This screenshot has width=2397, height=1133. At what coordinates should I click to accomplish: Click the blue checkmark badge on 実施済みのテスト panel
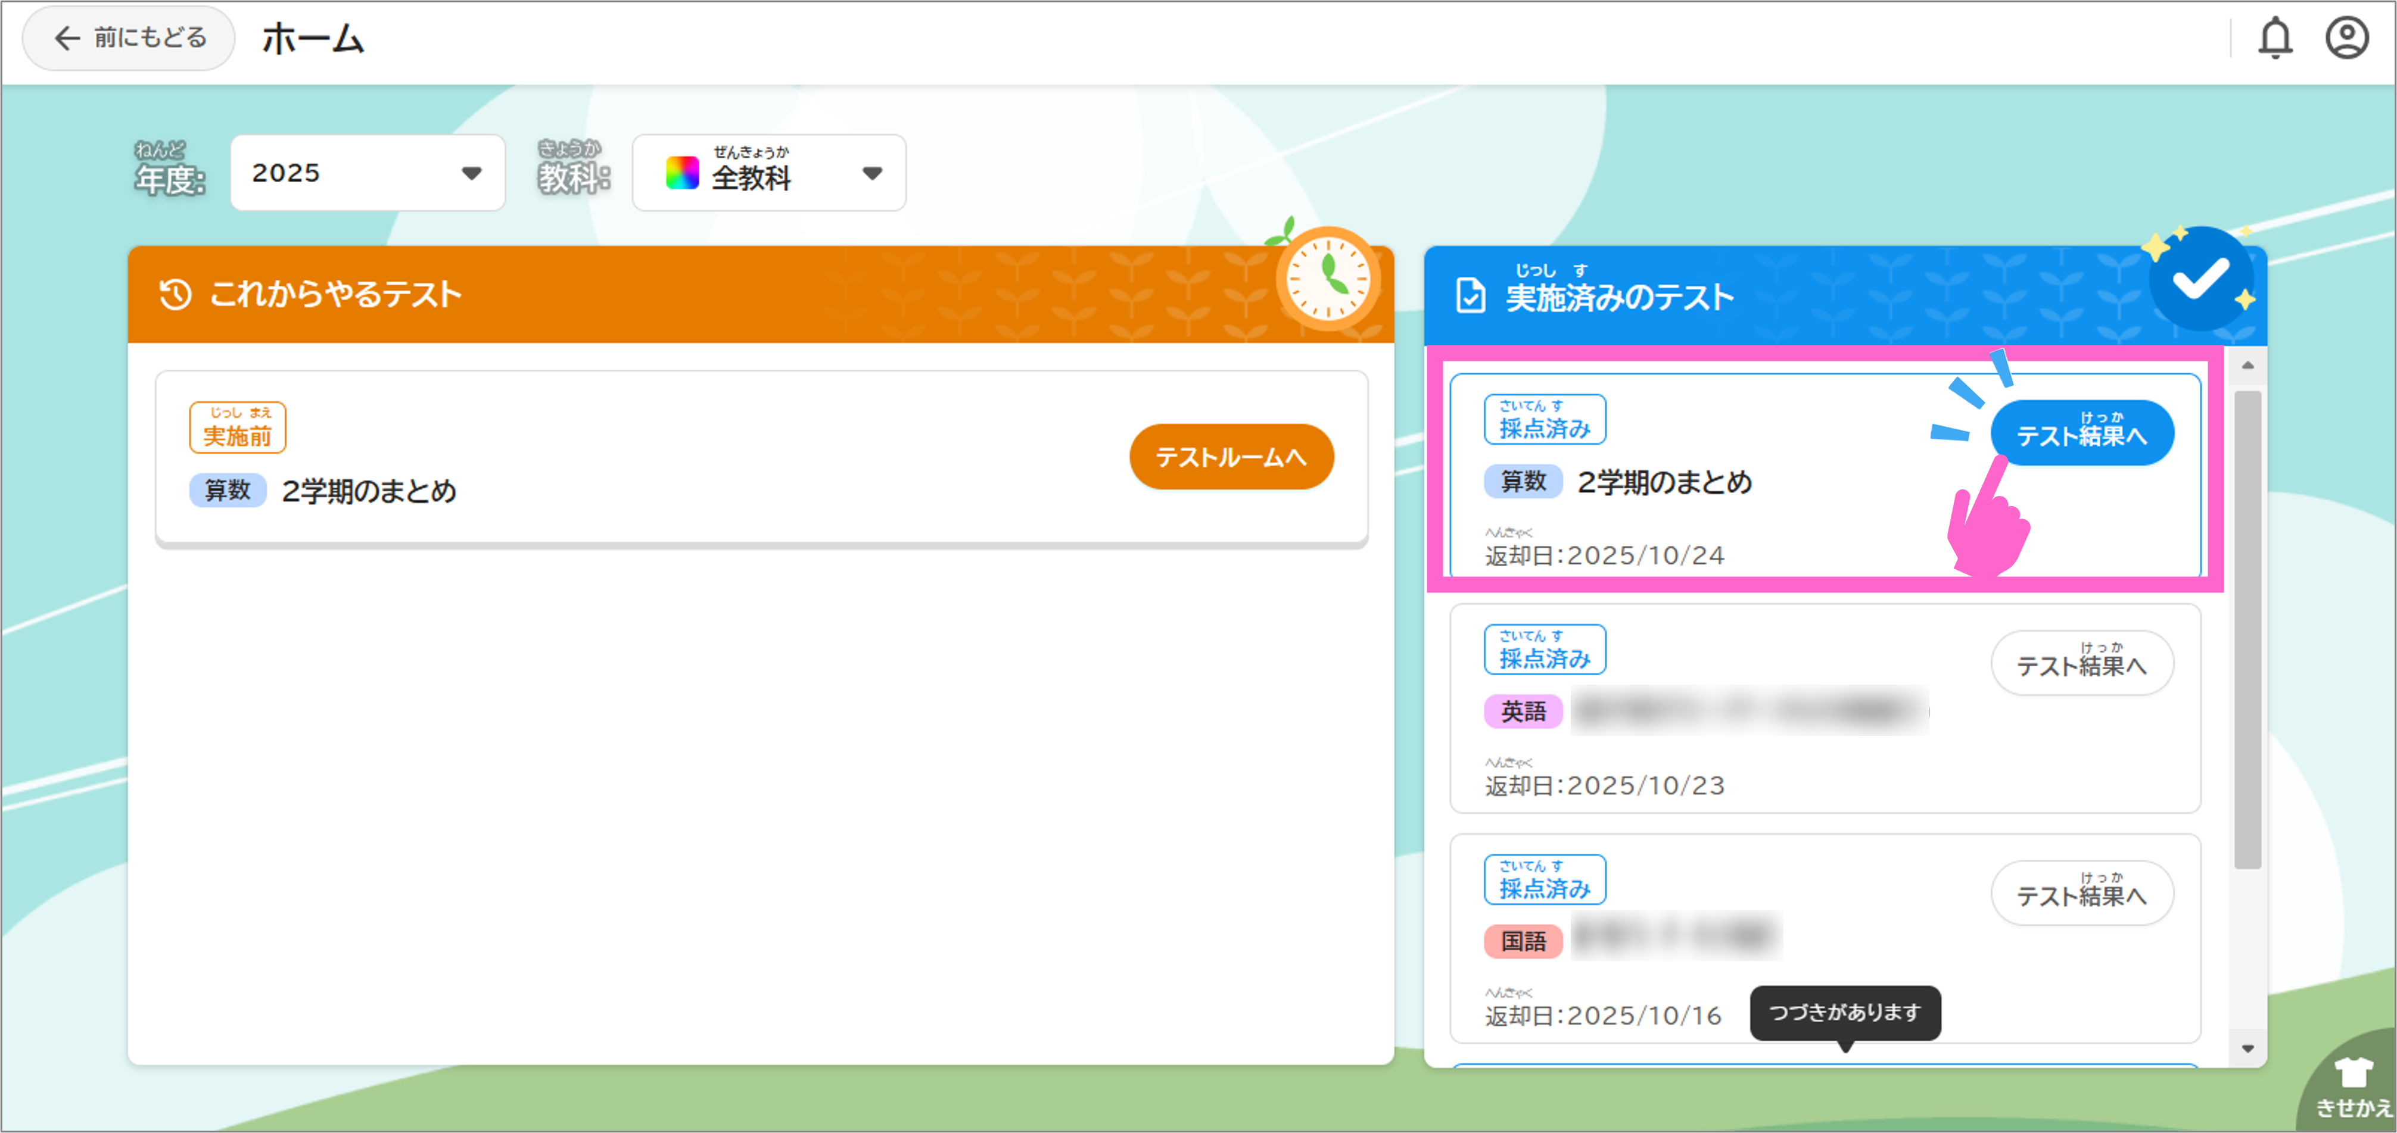[2203, 275]
